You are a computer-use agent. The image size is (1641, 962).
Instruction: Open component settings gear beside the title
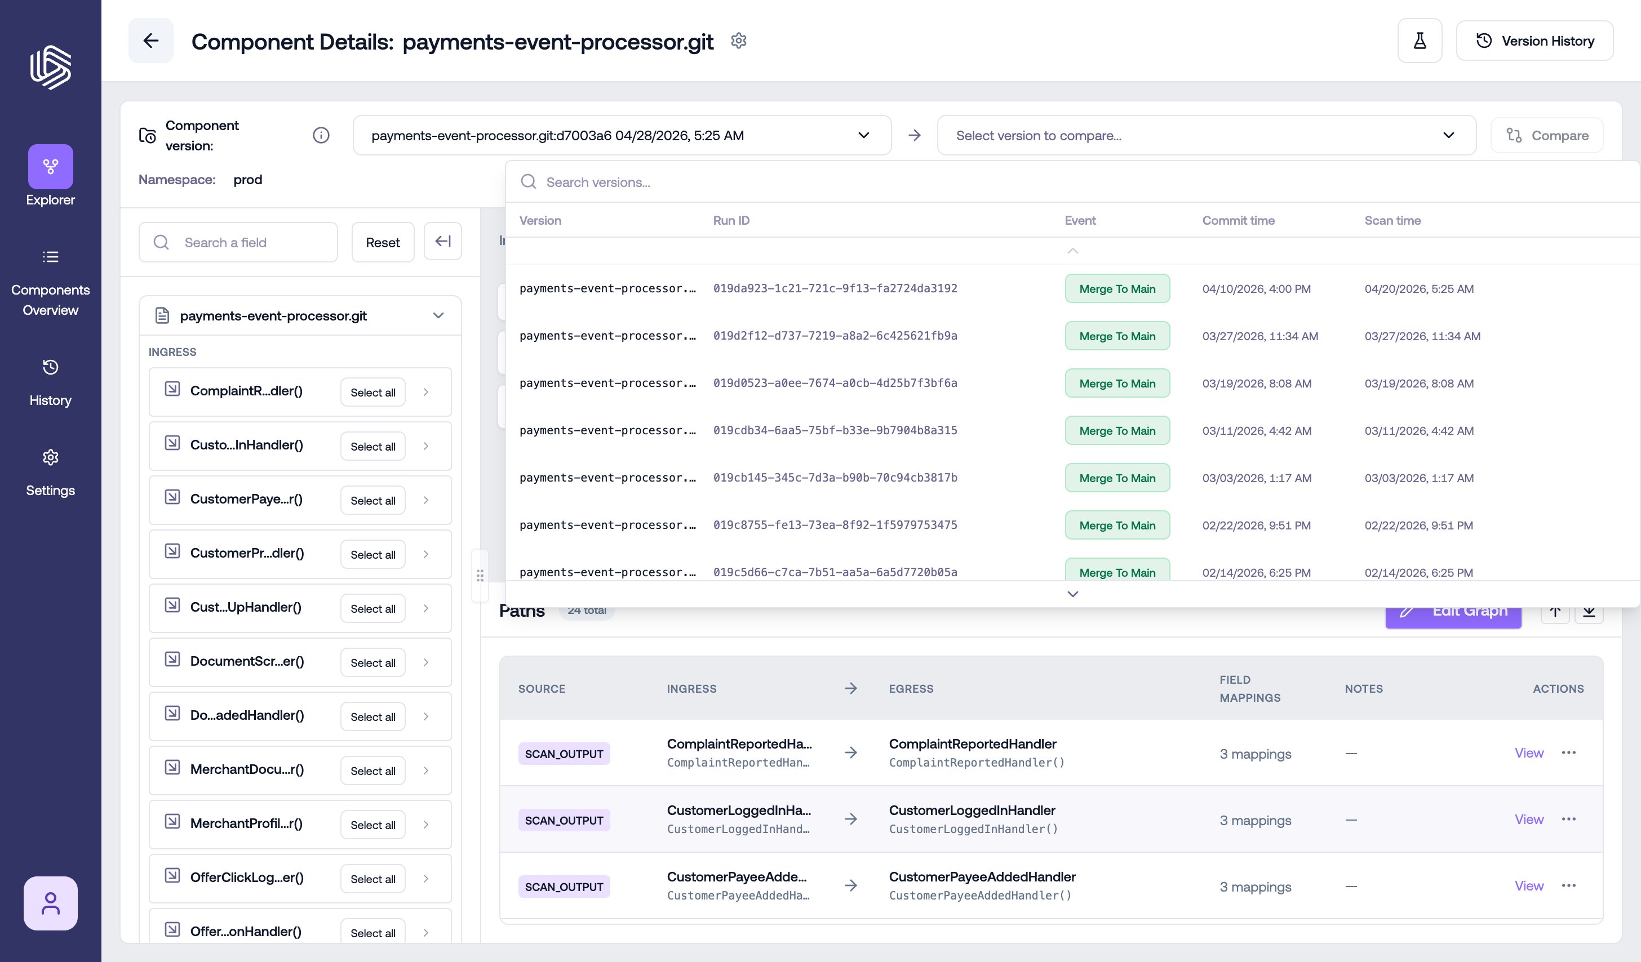click(738, 41)
